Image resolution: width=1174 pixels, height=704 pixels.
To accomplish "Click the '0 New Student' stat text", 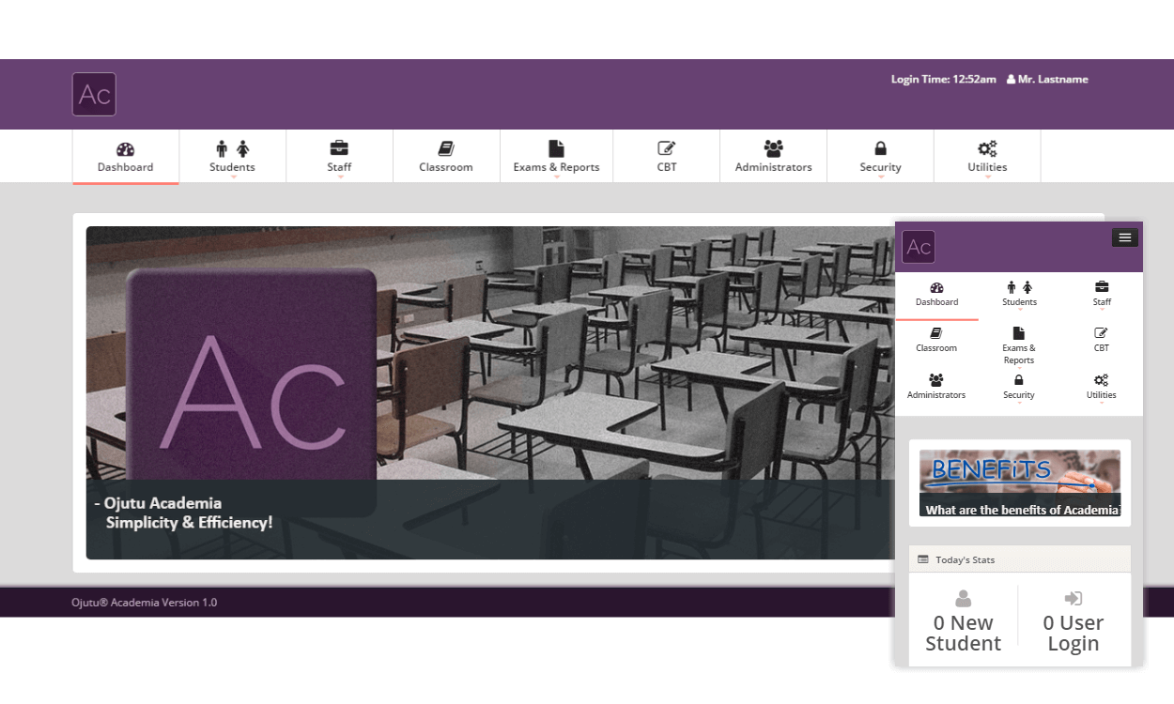I will (963, 634).
